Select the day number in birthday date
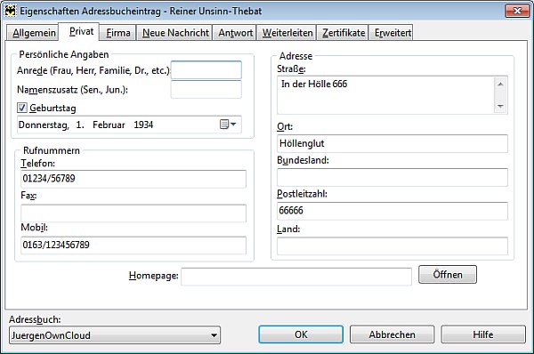 pos(80,125)
